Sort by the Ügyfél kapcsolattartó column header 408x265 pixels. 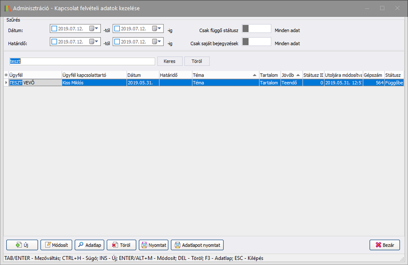(x=93, y=75)
